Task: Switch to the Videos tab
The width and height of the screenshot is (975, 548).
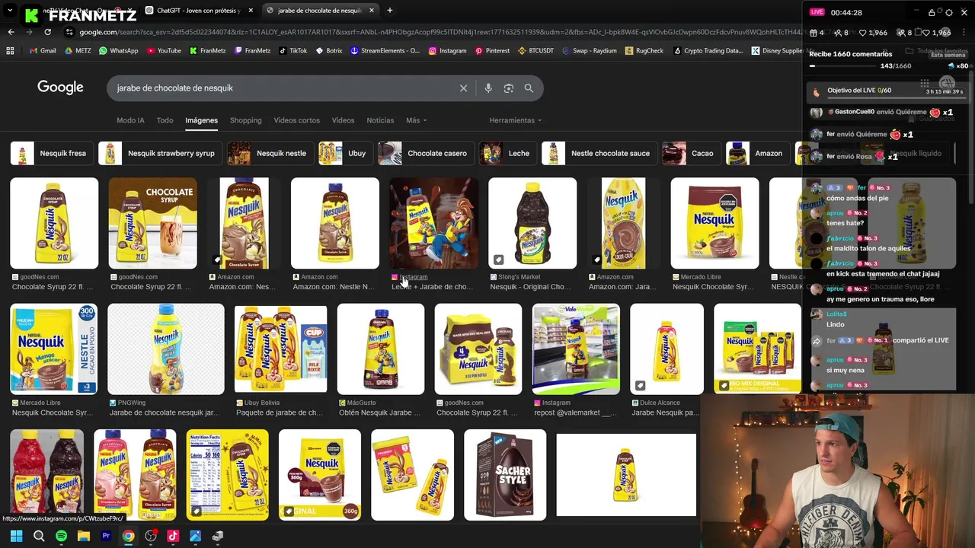Action: tap(343, 120)
